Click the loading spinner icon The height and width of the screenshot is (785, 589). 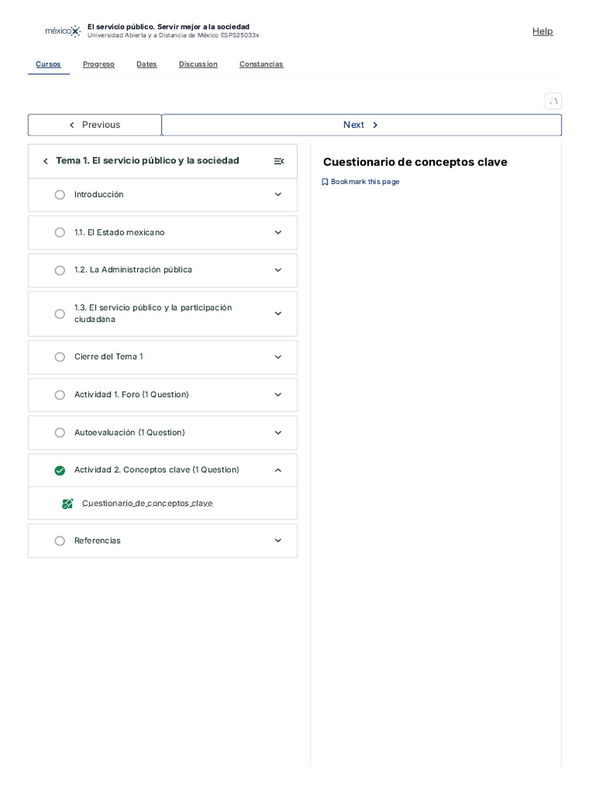[553, 101]
